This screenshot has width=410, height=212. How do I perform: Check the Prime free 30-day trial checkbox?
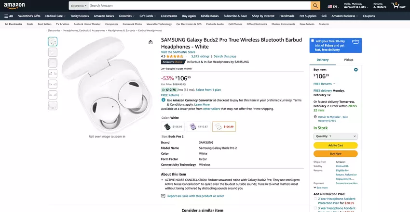click(313, 41)
